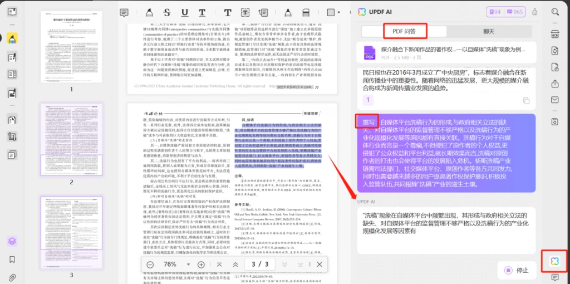Screen dimensions: 570x284
Task: Send file by email icon
Action: point(555,100)
